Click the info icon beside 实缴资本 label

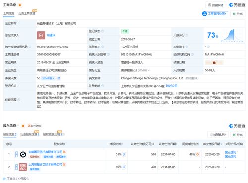186,47
